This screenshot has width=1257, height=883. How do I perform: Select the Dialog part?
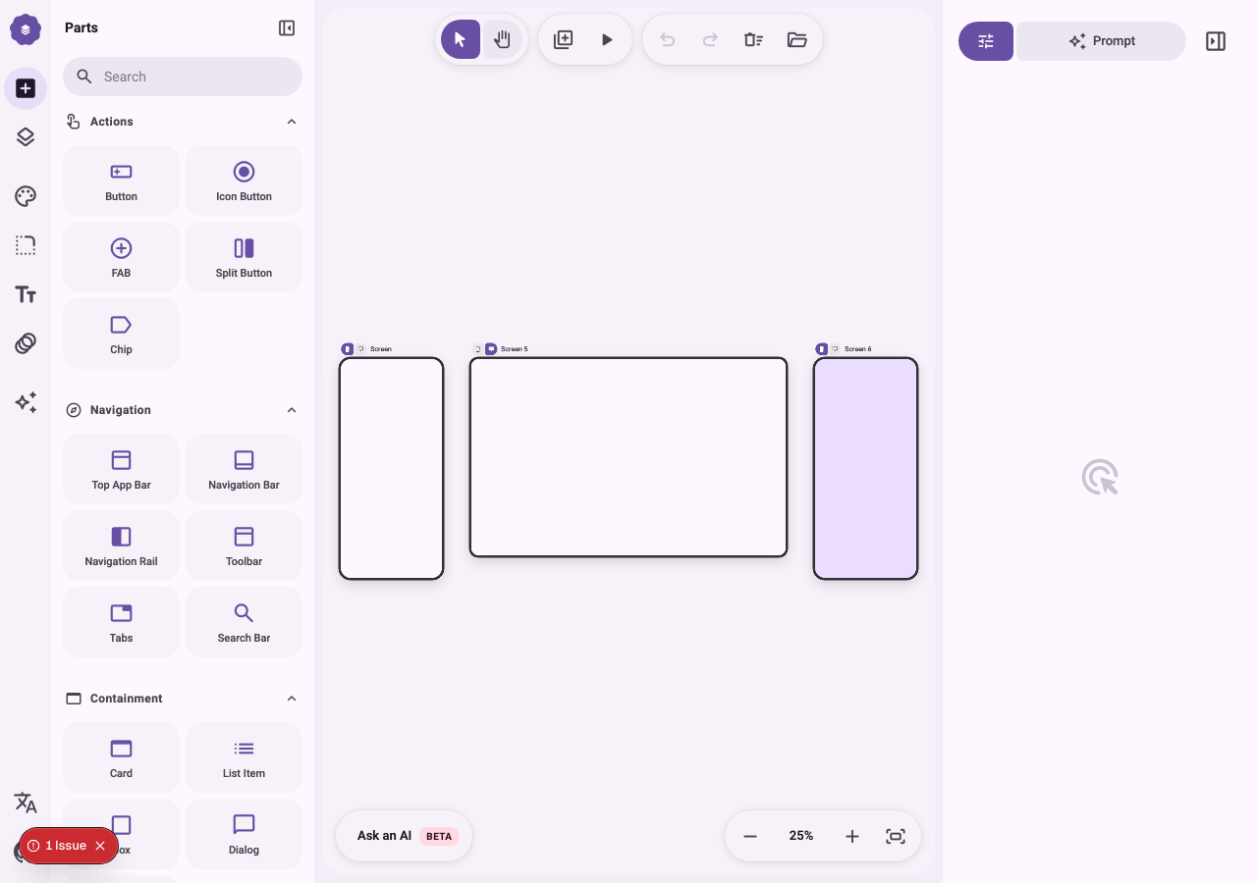click(x=244, y=834)
